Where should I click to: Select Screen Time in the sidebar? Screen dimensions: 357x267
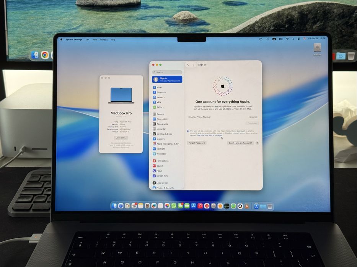(167, 176)
